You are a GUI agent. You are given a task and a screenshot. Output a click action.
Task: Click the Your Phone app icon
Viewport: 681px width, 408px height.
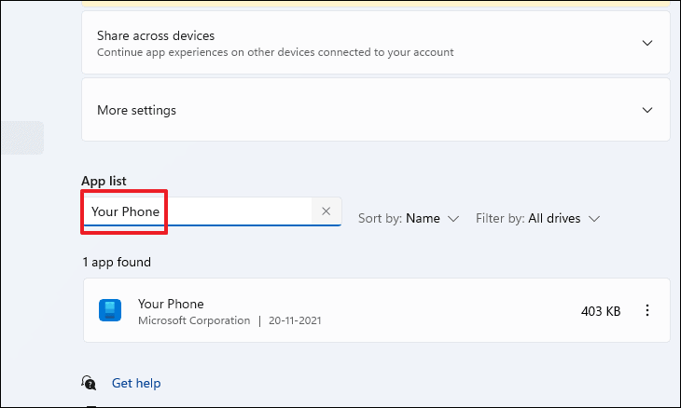click(x=110, y=310)
